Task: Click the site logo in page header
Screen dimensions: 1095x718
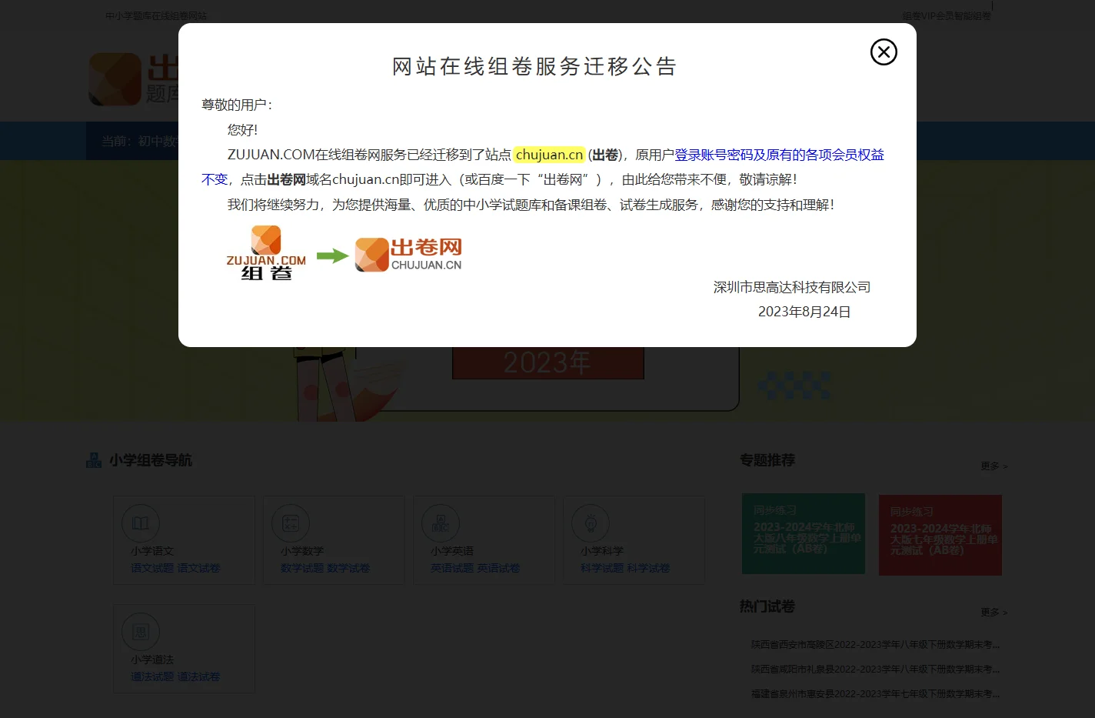Action: click(135, 79)
